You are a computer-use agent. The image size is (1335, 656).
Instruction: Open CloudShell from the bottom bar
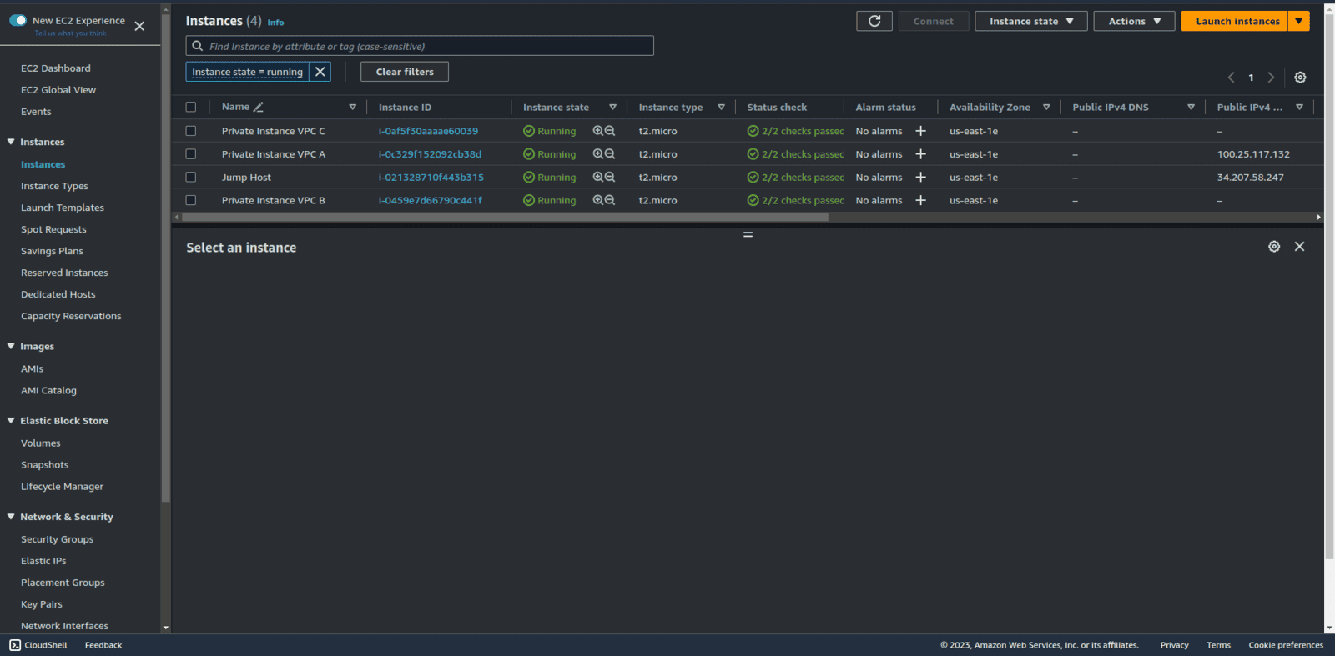click(x=38, y=645)
